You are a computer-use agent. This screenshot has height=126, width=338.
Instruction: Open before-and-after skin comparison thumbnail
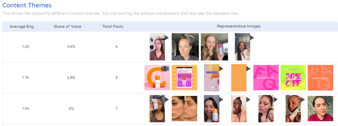(184, 108)
